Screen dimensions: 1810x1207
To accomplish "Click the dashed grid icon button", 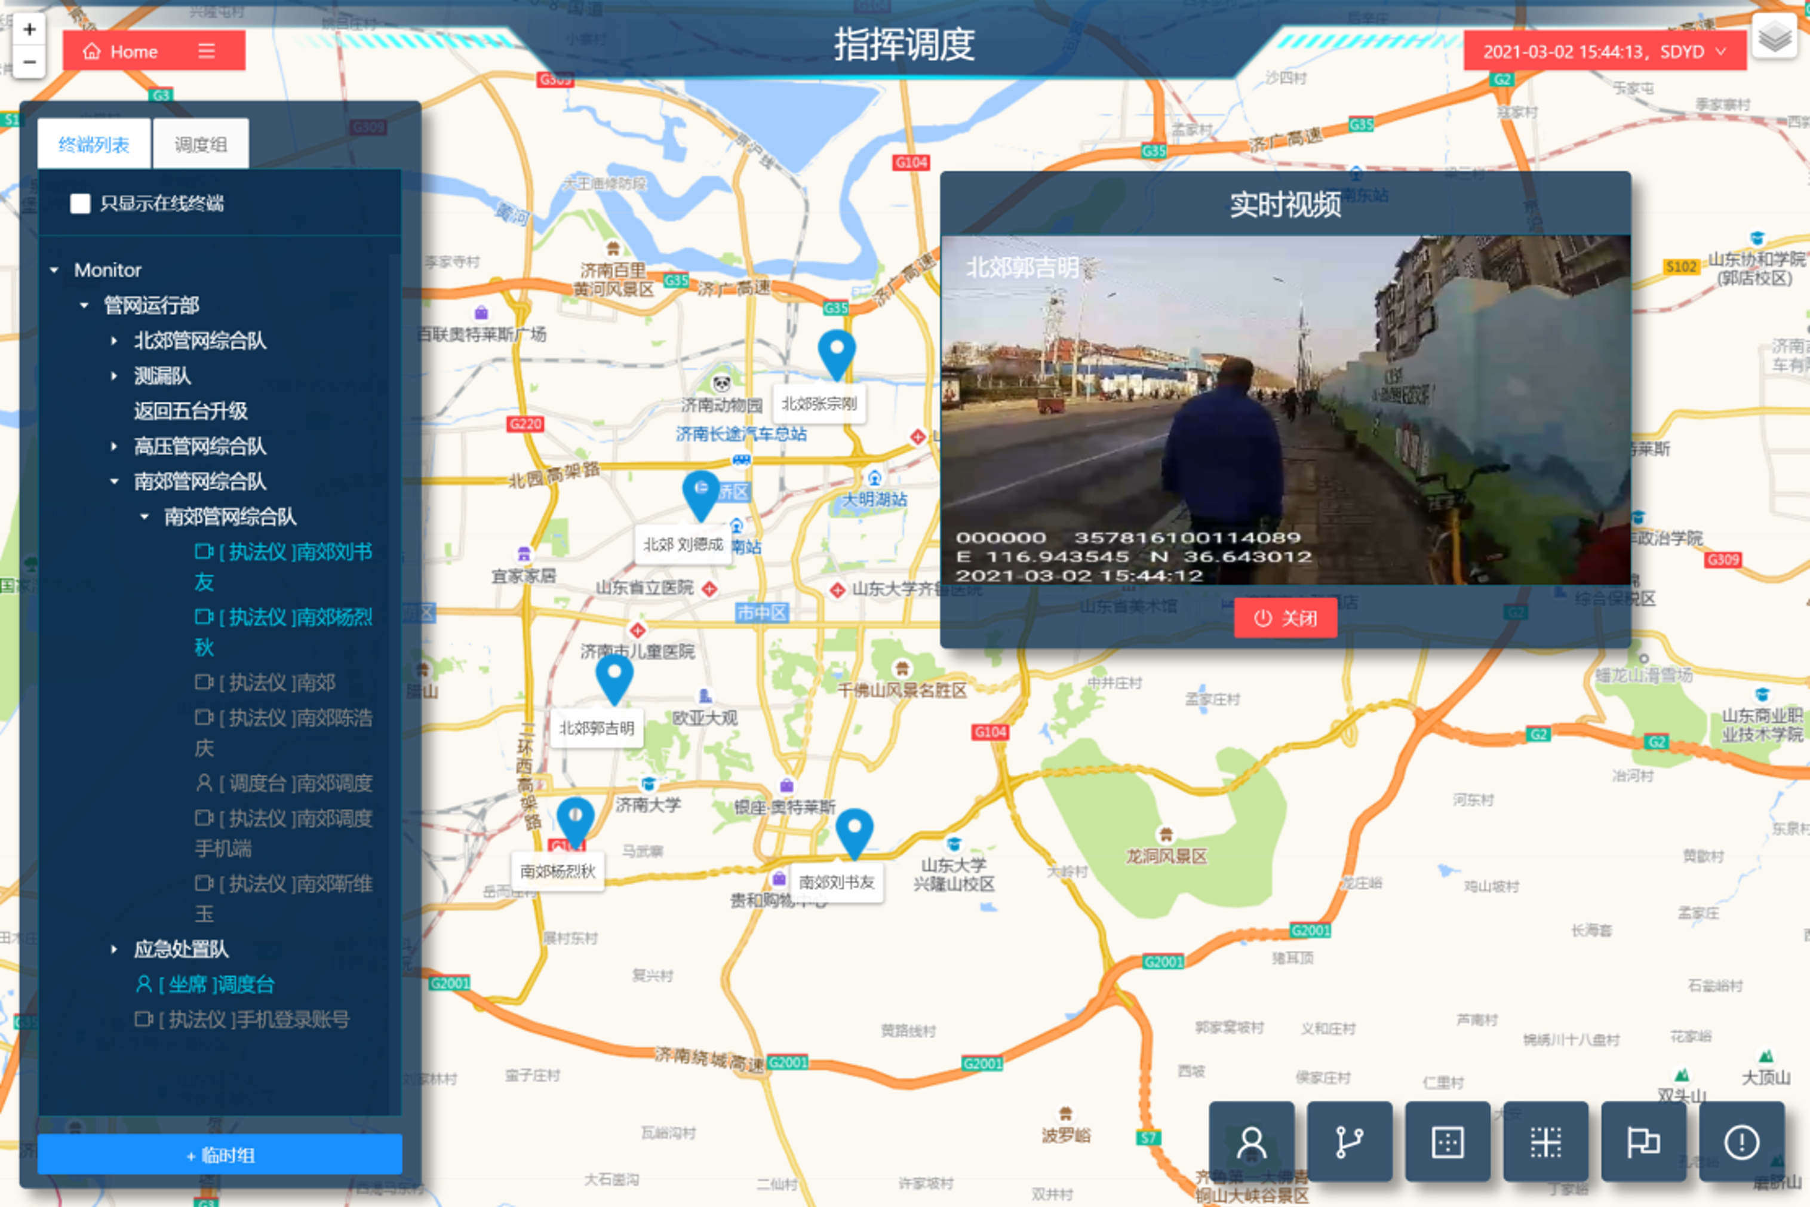I will [x=1545, y=1141].
